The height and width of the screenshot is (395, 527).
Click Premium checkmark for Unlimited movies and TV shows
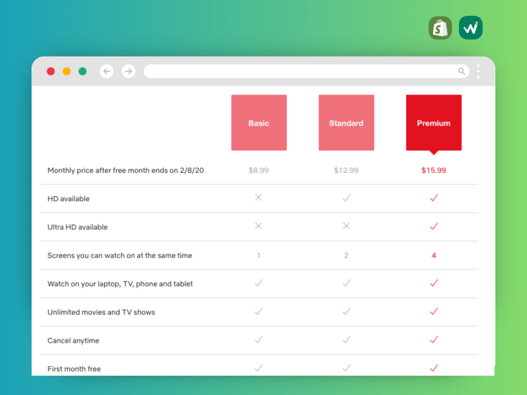click(434, 311)
